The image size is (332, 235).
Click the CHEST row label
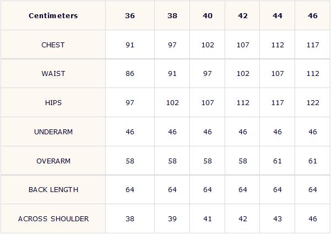[x=53, y=45]
